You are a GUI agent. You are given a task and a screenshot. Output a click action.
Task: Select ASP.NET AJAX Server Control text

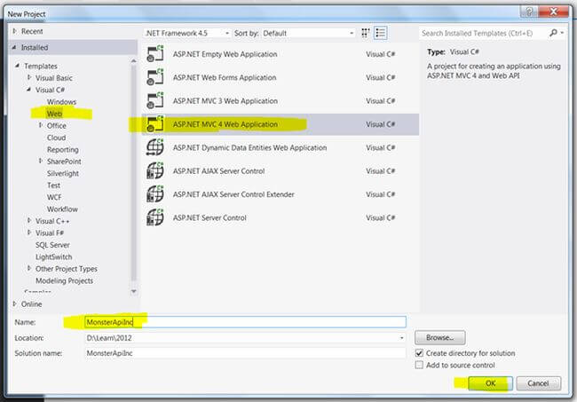218,171
